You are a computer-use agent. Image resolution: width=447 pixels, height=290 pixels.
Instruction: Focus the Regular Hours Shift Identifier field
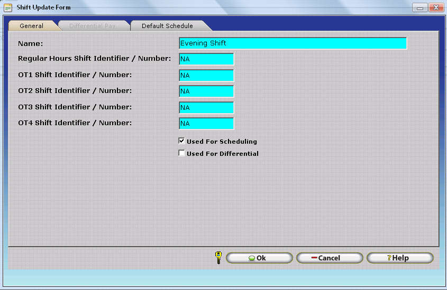click(206, 59)
